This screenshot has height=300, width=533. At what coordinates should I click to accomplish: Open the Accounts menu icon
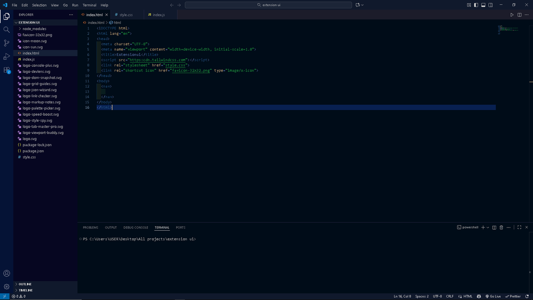point(7,273)
